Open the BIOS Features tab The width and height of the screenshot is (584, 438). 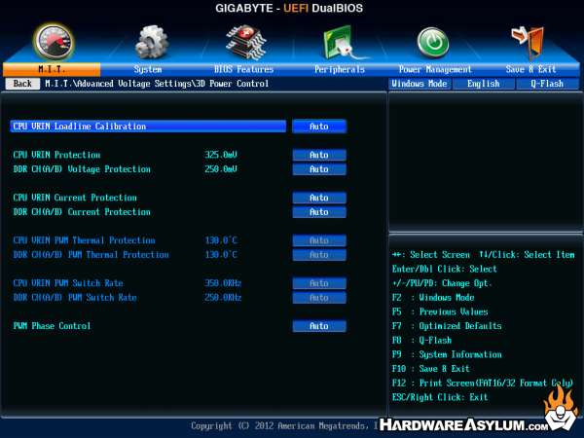pos(243,69)
